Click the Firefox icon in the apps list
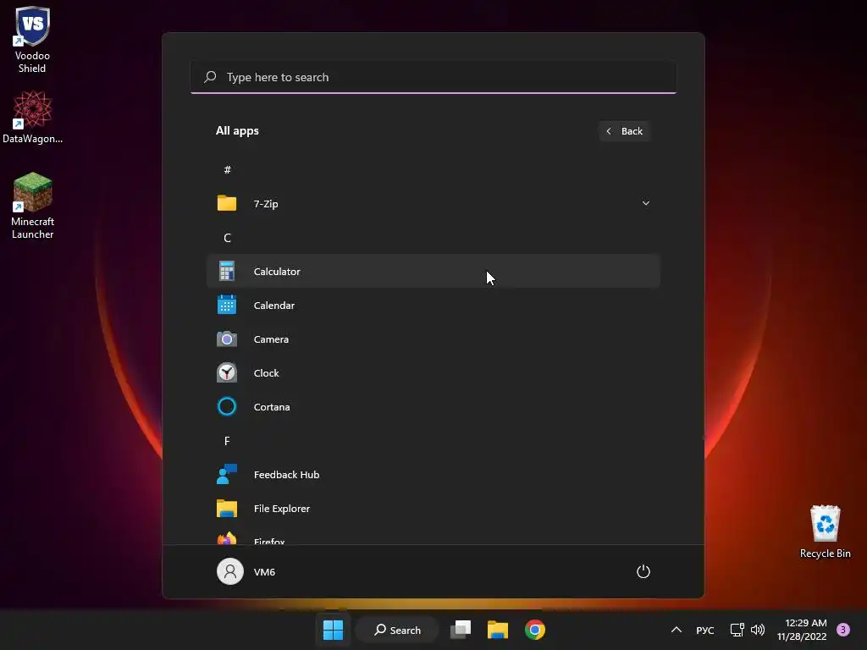 (227, 537)
